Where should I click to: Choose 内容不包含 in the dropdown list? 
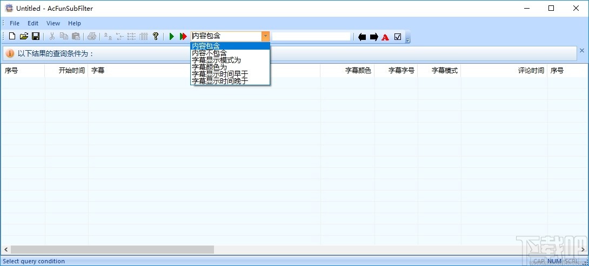pyautogui.click(x=230, y=53)
